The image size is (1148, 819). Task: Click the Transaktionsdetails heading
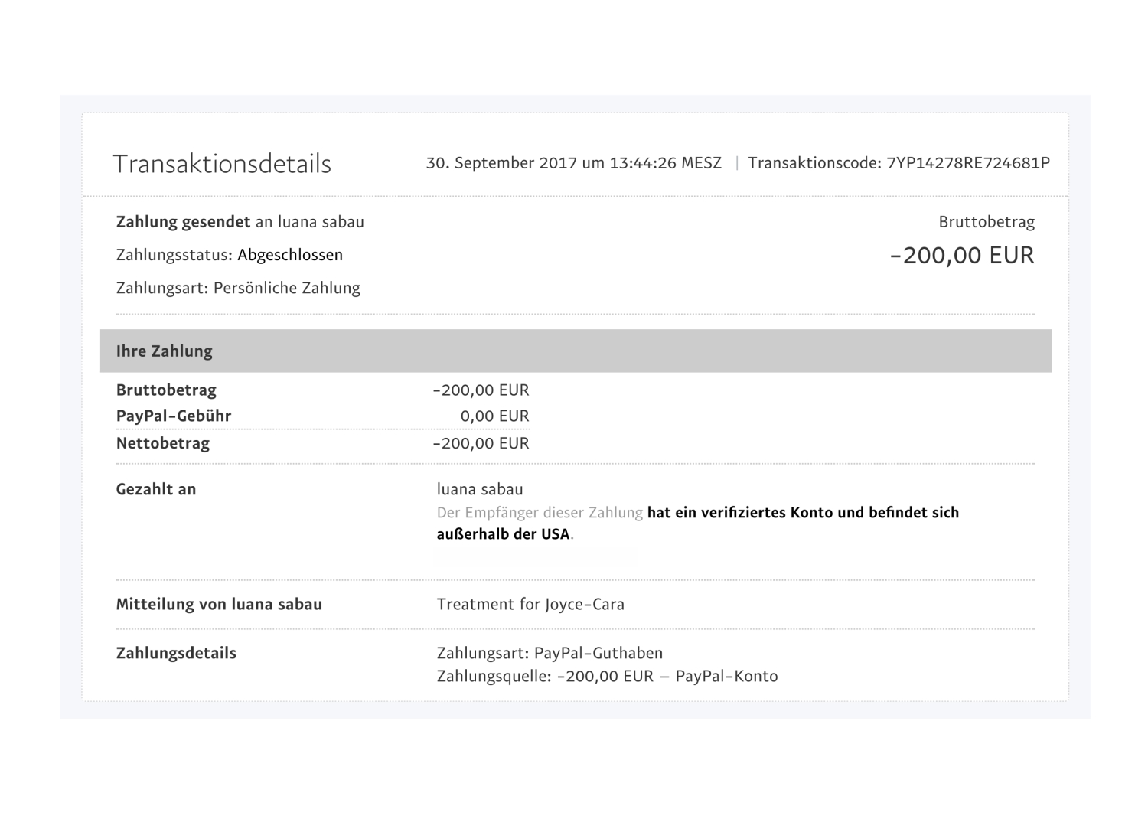[222, 164]
